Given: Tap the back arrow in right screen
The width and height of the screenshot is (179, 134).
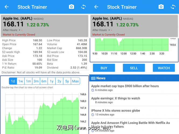Looking at the screenshot, I should (96, 7).
